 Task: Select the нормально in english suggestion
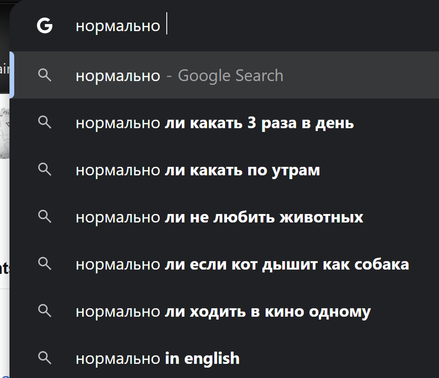pos(224,358)
